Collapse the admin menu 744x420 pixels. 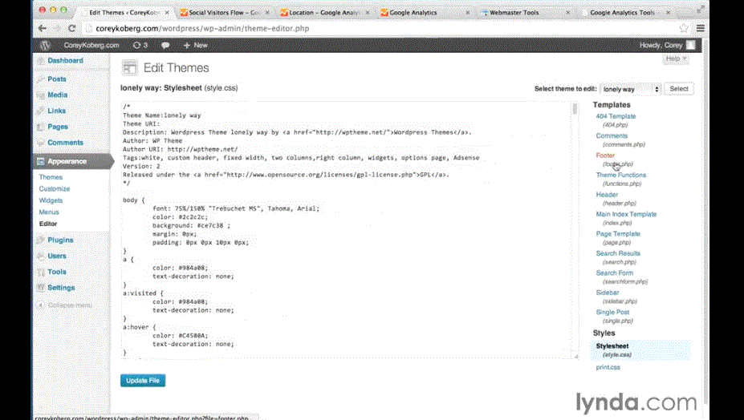click(66, 305)
